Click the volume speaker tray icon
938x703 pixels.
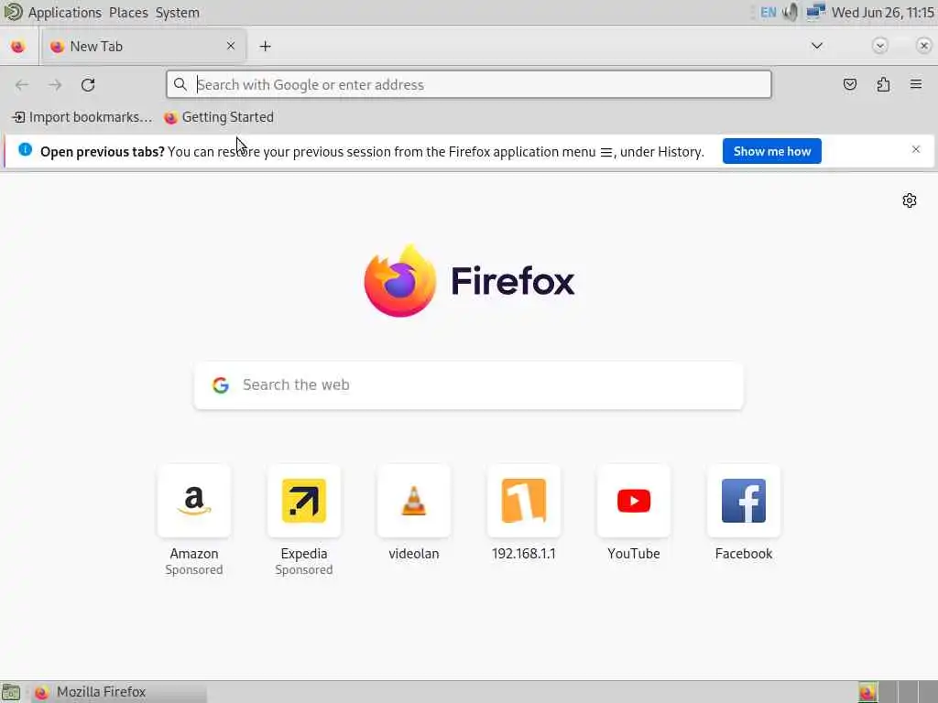pyautogui.click(x=791, y=12)
